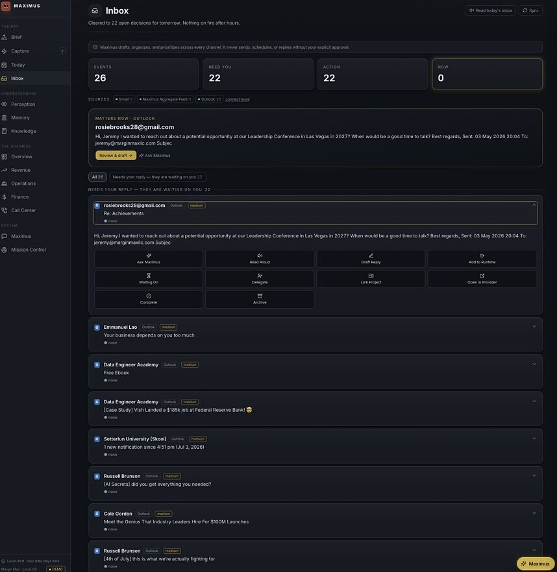The height and width of the screenshot is (572, 557).
Task: Click Ask Maximus under Matters Now
Action: pyautogui.click(x=155, y=156)
